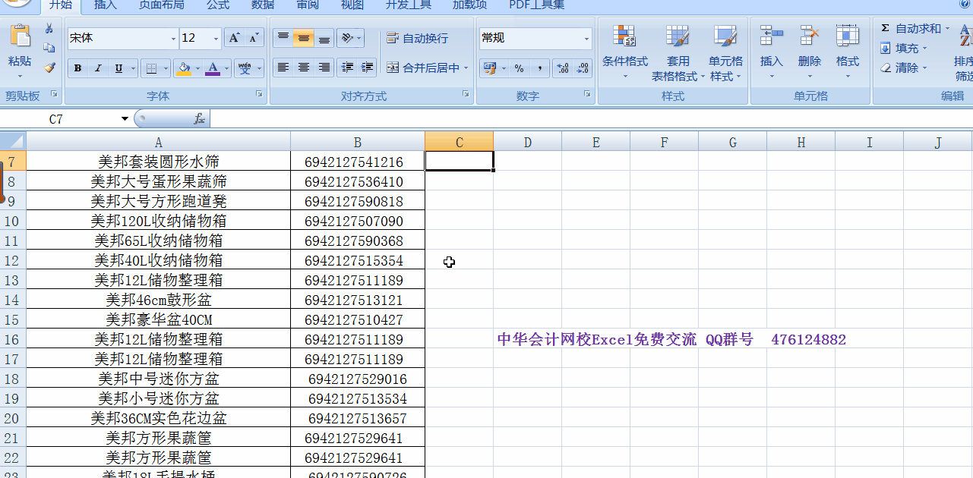Screen dimensions: 973x478
Task: Click the increase indent icon
Action: [368, 68]
